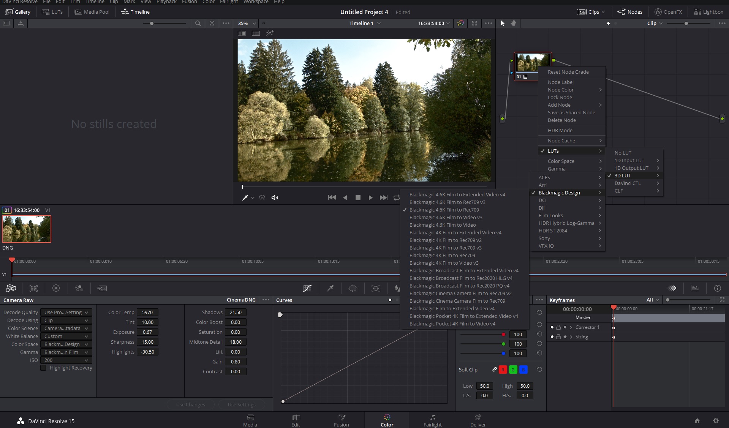Open the Color Match palette
Image resolution: width=729 pixels, height=428 pixels.
tap(33, 288)
